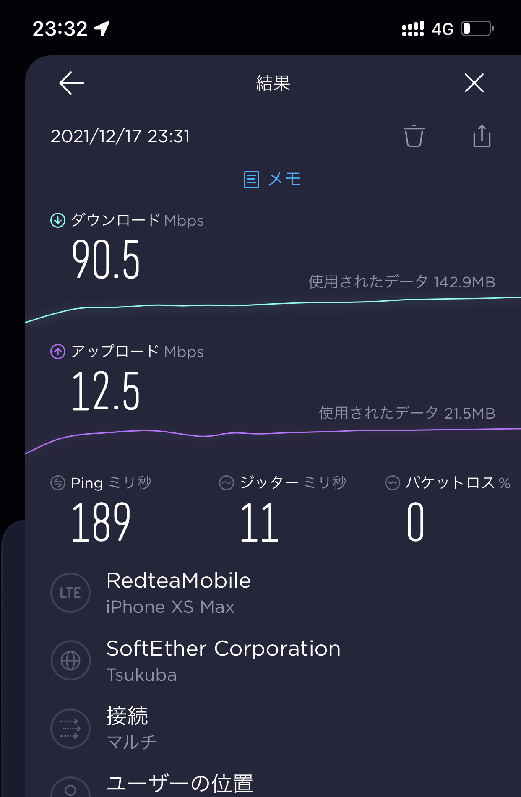Screen dimensions: 521x797
Task: Tap the jitter wave icon
Action: click(x=227, y=483)
